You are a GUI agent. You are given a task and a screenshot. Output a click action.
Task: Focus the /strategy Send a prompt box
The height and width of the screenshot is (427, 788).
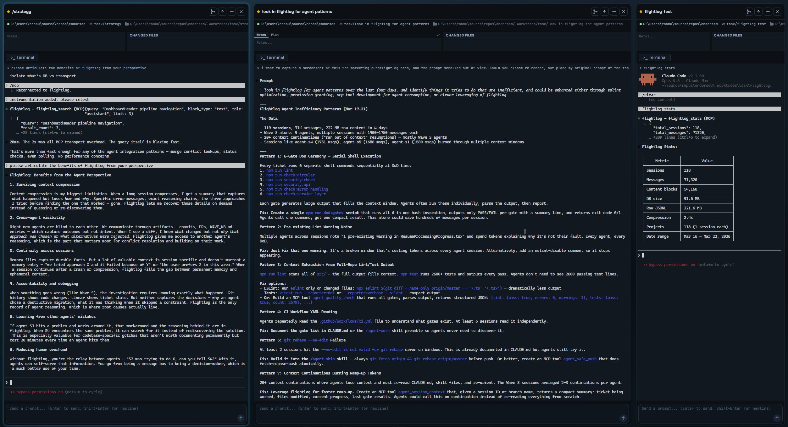(x=126, y=413)
